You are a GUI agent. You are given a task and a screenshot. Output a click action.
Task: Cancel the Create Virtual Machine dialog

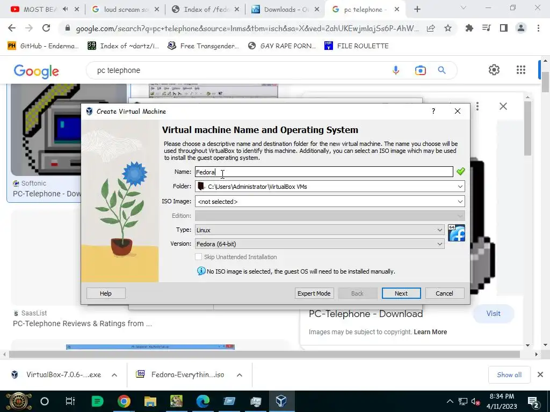[444, 293]
